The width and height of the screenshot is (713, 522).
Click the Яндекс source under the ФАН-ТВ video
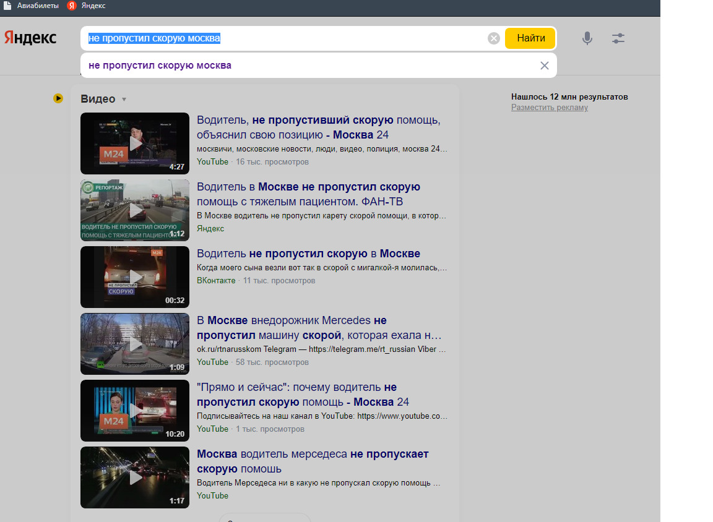(x=210, y=228)
